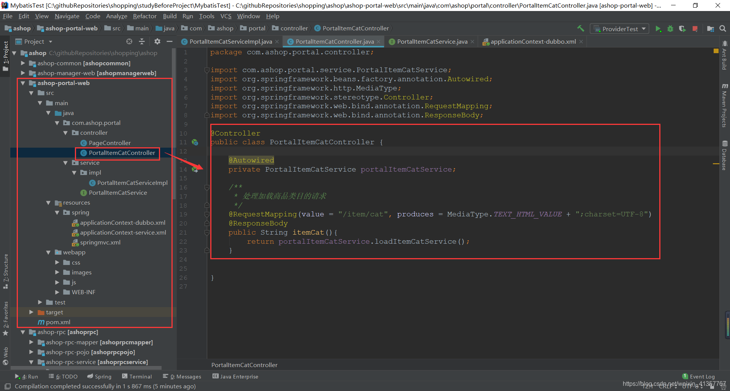Image resolution: width=730 pixels, height=391 pixels.
Task: Switch to PortalItemCatService.java tab
Action: pos(432,42)
